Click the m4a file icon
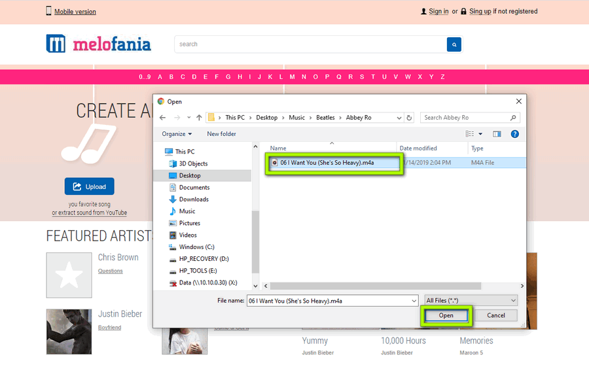The height and width of the screenshot is (376, 589). [x=275, y=162]
